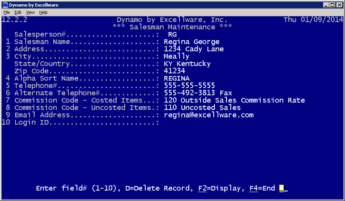The image size is (345, 201).
Task: Click the version number 12.2.2
Action: coord(14,20)
